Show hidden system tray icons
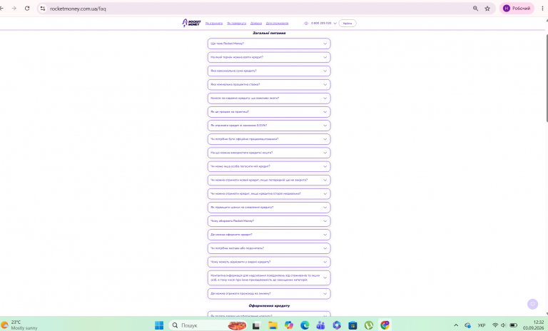The width and height of the screenshot is (548, 331). (x=456, y=325)
